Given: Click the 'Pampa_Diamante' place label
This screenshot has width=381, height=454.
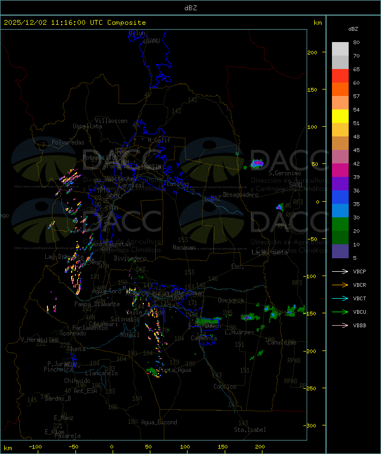Looking at the screenshot, I should (x=97, y=304).
